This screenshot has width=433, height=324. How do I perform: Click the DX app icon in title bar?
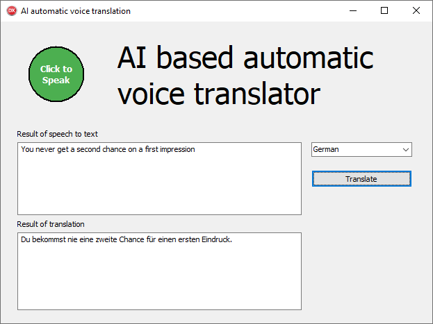11,11
